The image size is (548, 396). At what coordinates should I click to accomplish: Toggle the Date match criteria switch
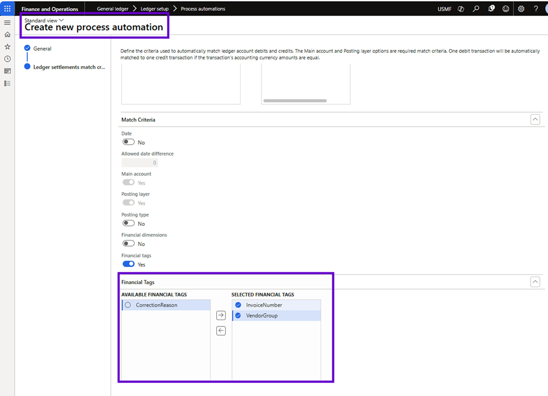point(128,142)
